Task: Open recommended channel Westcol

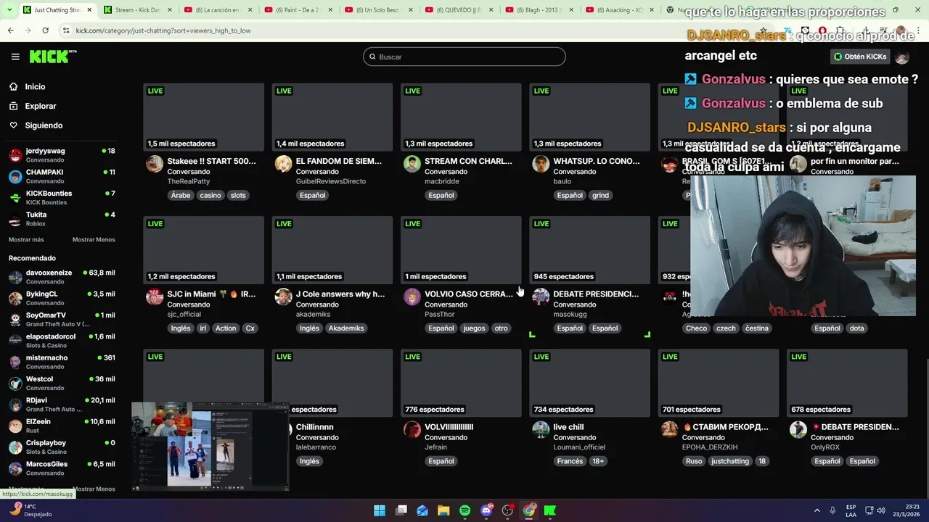Action: 62,383
